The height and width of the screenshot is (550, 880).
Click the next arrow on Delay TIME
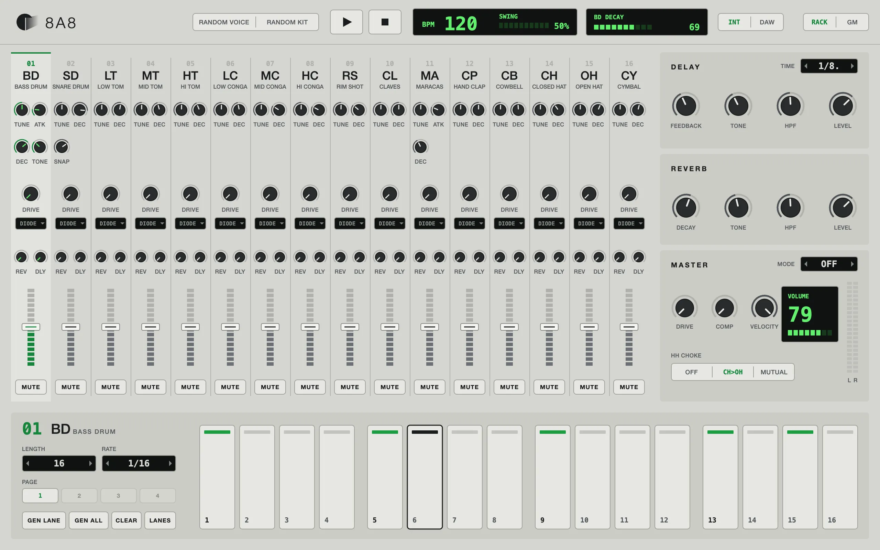coord(852,66)
